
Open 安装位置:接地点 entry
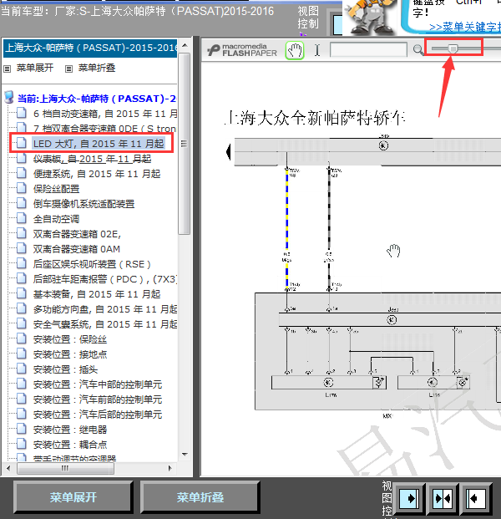(70, 354)
